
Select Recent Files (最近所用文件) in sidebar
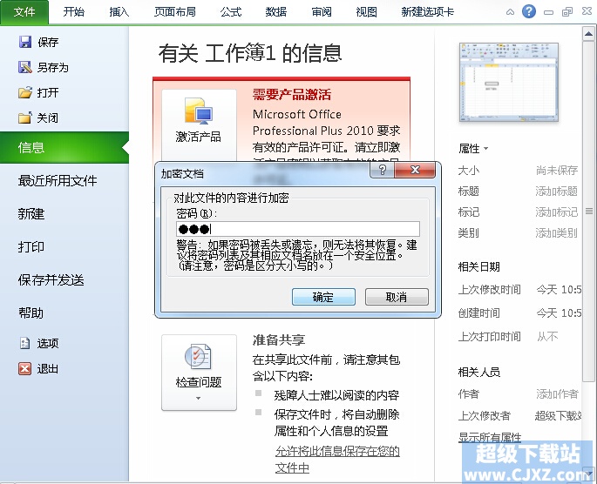pos(58,180)
